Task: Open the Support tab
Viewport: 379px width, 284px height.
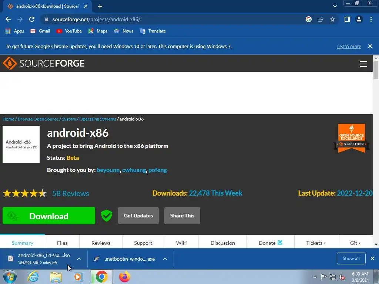Action: pos(143,243)
